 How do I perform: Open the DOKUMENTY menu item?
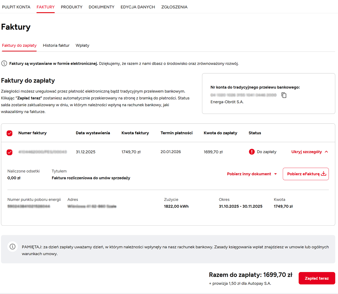coord(101,7)
